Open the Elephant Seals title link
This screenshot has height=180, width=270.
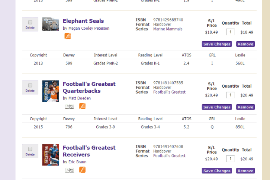(x=83, y=21)
